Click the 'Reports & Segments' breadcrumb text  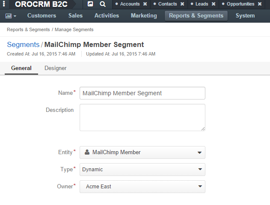pyautogui.click(x=28, y=29)
